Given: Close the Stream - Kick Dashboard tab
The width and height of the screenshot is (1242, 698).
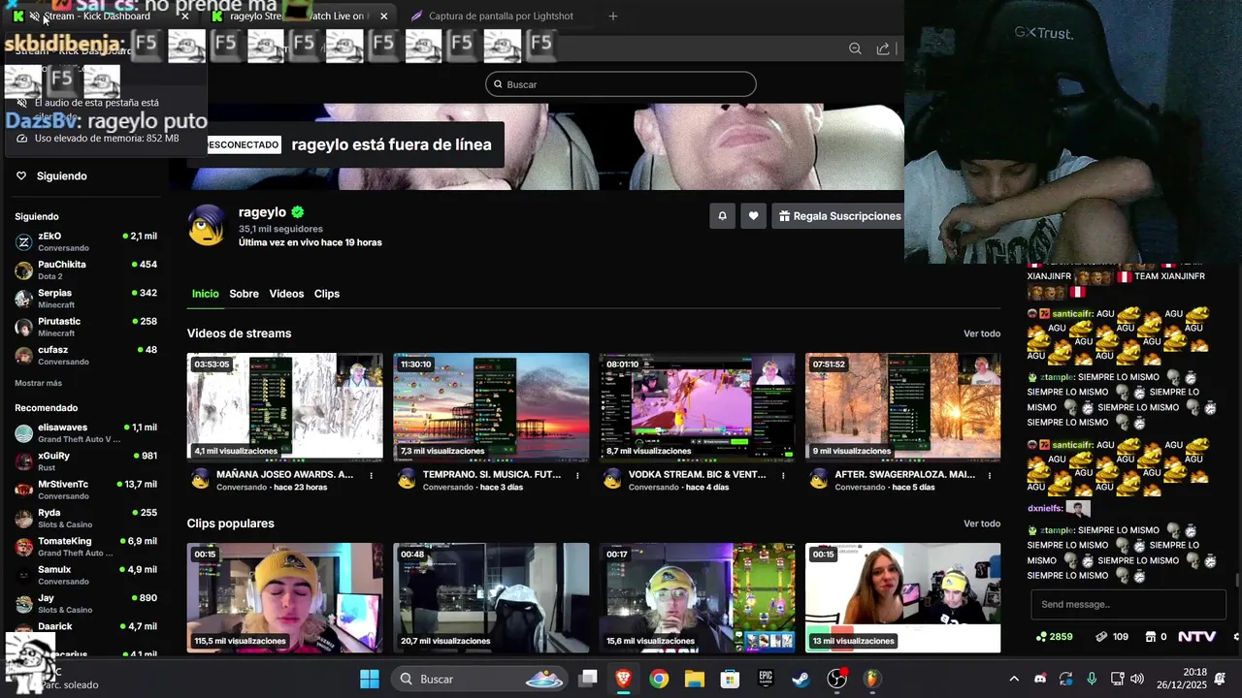Looking at the screenshot, I should point(184,16).
